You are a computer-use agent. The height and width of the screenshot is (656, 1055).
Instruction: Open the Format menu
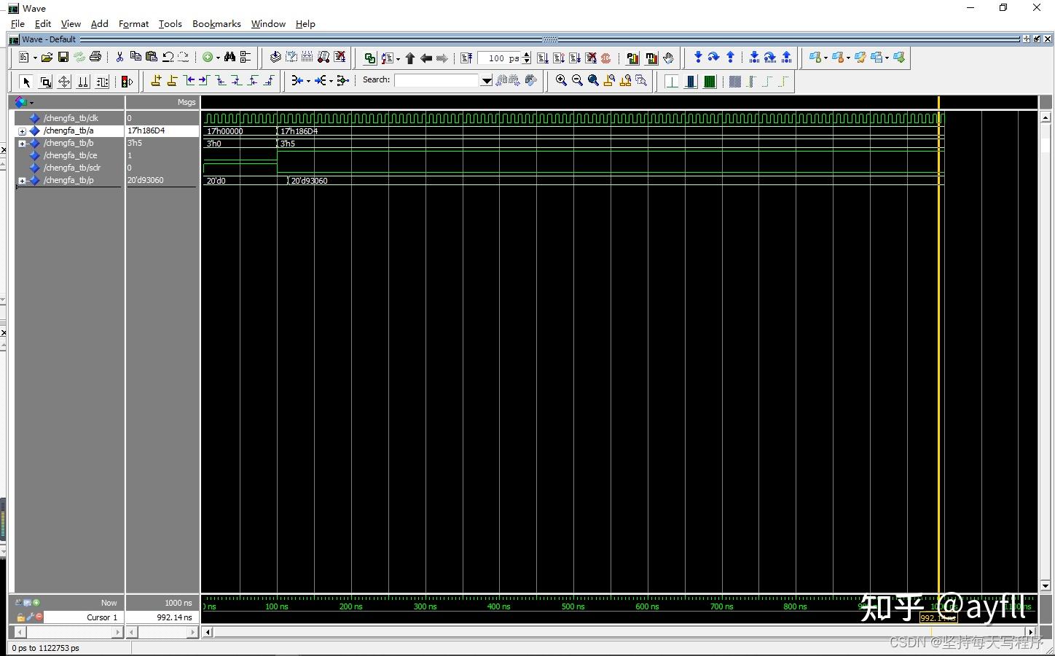133,23
